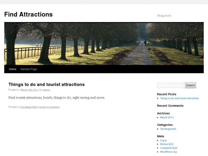This screenshot has width=208, height=156.
Task: Open the Find Attractions site title
Action: pyautogui.click(x=28, y=14)
